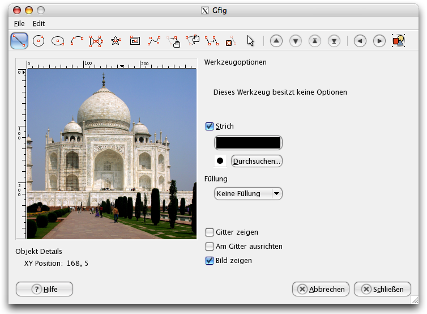Click the Durchsuchen button
The height and width of the screenshot is (314, 427).
click(x=257, y=161)
